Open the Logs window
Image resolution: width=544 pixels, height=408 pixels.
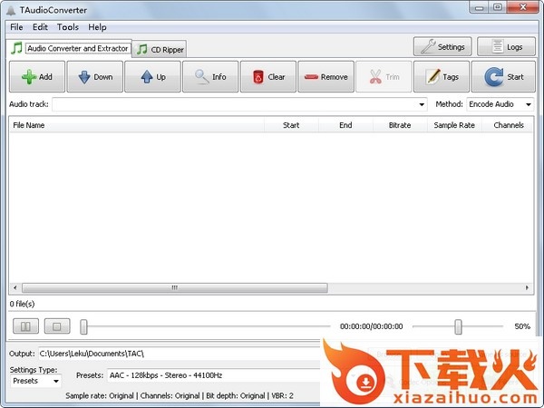506,46
